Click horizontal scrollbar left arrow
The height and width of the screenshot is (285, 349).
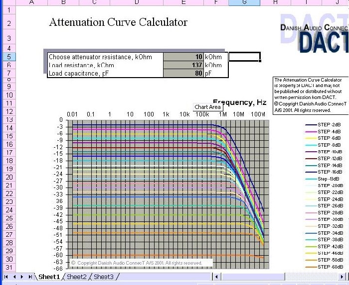(x=216, y=277)
